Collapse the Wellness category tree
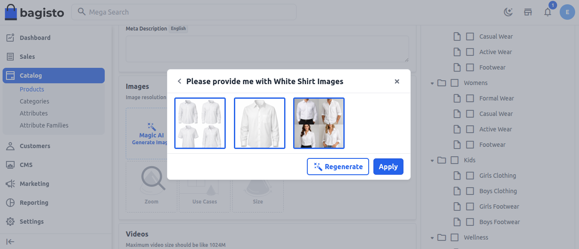This screenshot has width=579, height=249. (x=432, y=238)
